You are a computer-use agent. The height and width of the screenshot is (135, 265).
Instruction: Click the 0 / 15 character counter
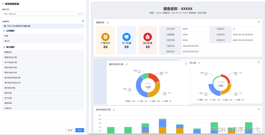coord(80,14)
